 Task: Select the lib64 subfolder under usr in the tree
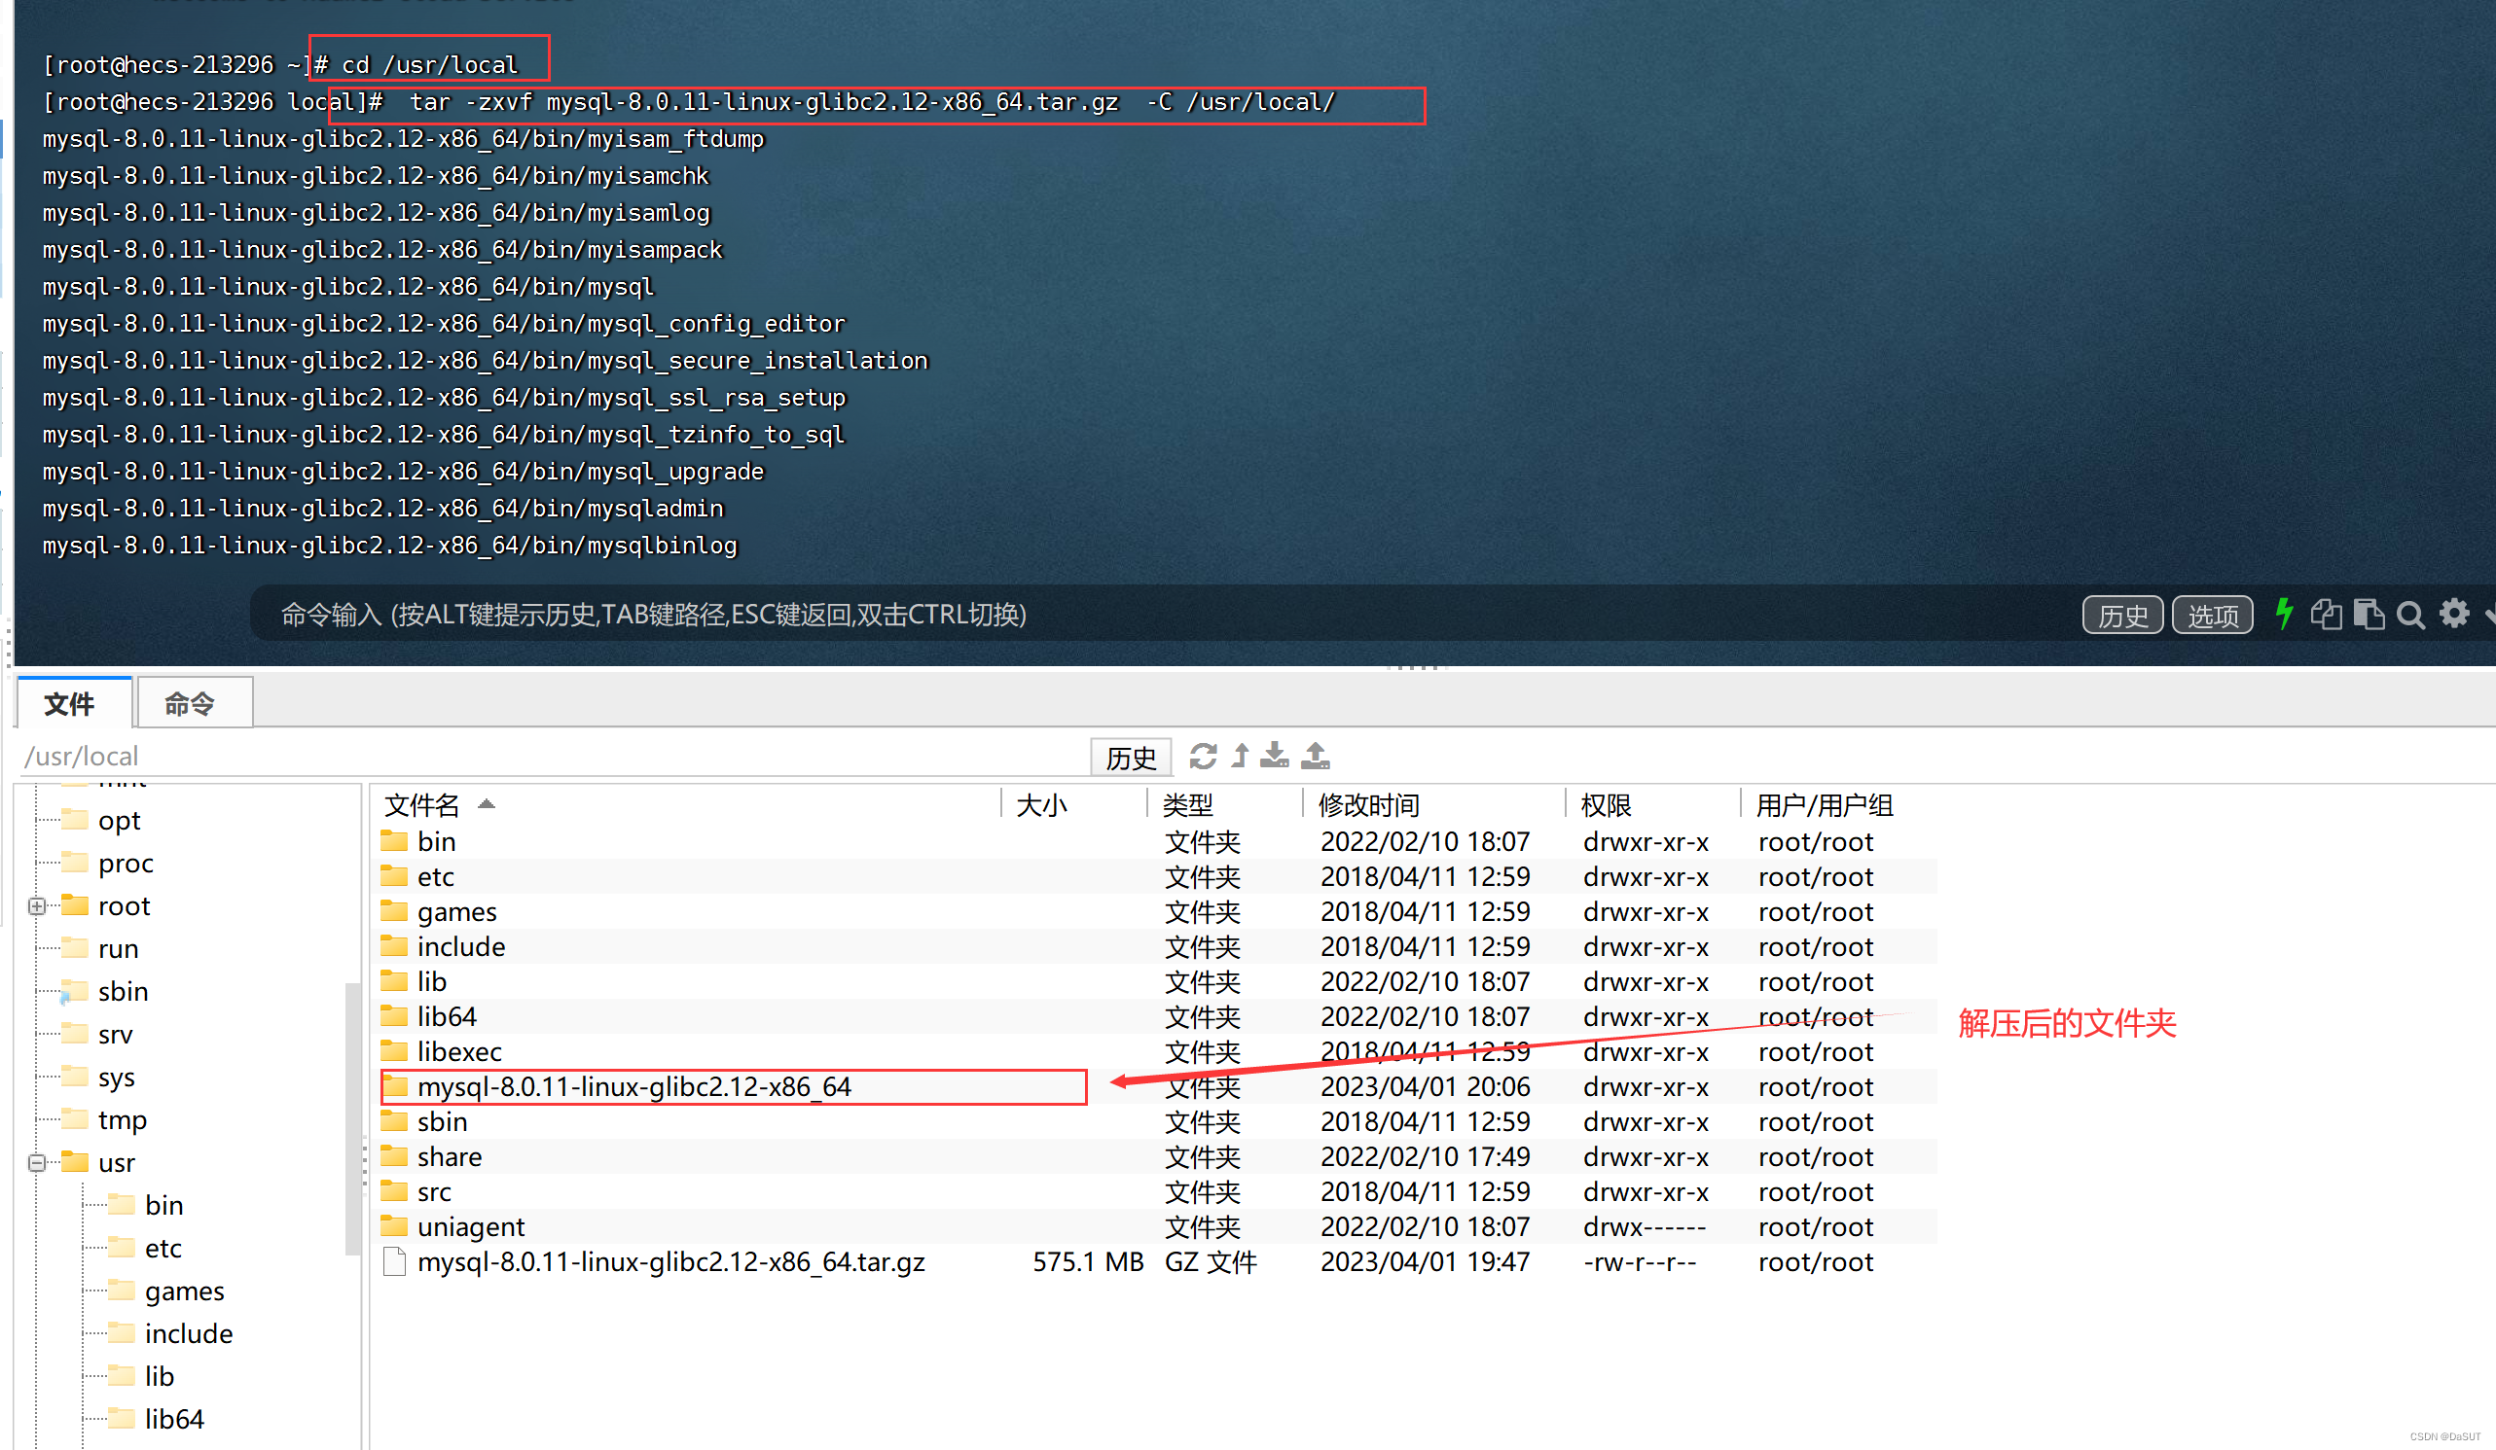(x=173, y=1418)
